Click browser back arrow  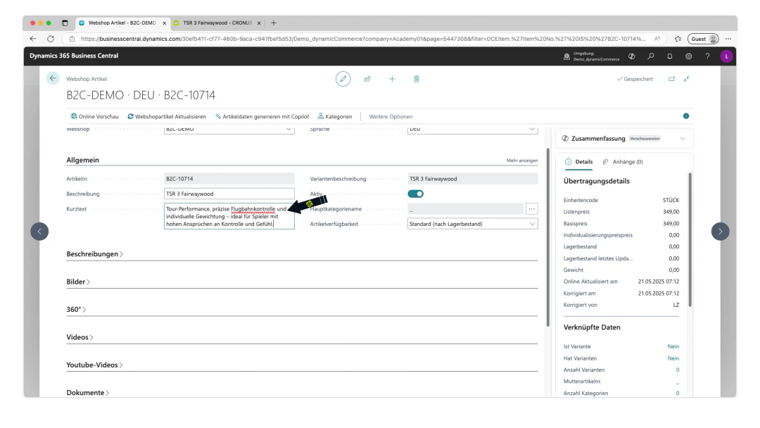pos(33,39)
